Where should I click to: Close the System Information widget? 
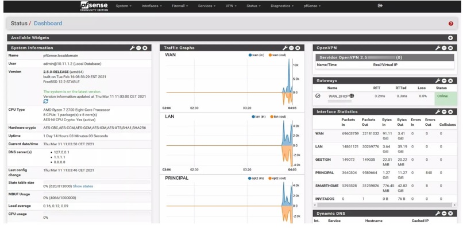pyautogui.click(x=145, y=48)
